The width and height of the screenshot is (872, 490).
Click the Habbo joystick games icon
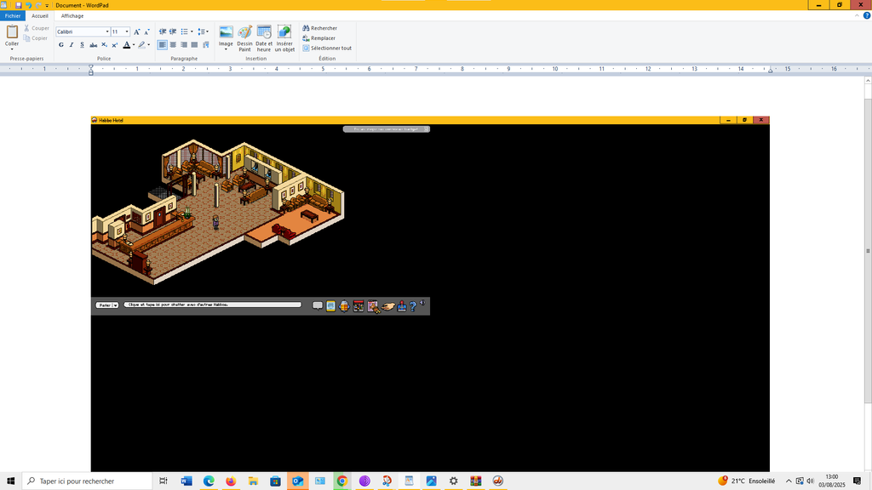pyautogui.click(x=401, y=306)
